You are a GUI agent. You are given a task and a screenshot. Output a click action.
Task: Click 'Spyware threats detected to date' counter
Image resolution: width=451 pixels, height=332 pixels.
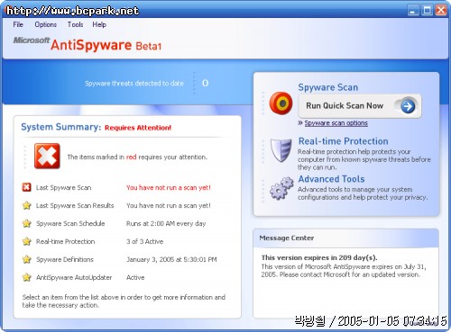(134, 84)
